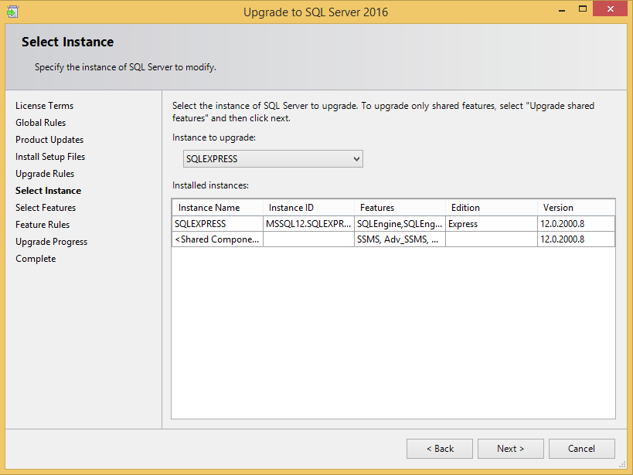
Task: Click the SQLEngine,SQLEng... features cell
Action: [x=400, y=223]
